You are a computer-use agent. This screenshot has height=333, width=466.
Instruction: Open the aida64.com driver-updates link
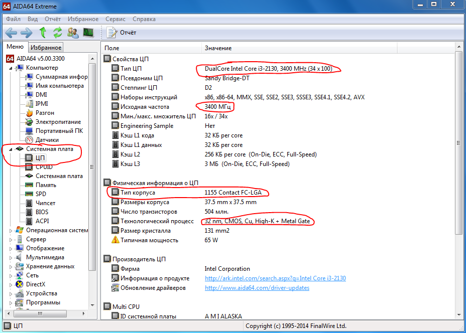[x=257, y=288]
